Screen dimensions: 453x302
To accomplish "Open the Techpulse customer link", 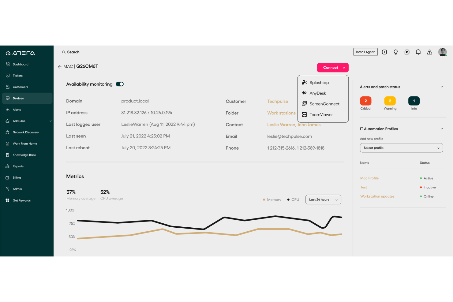I will point(277,101).
